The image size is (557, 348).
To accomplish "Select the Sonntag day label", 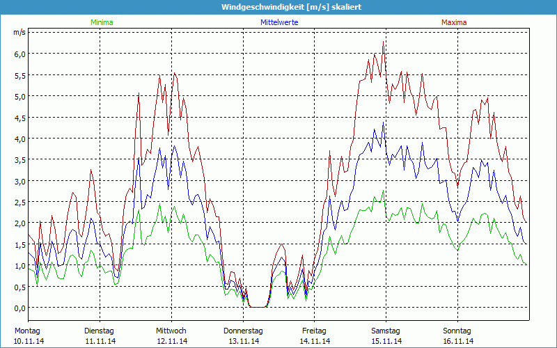I will 457,331.
